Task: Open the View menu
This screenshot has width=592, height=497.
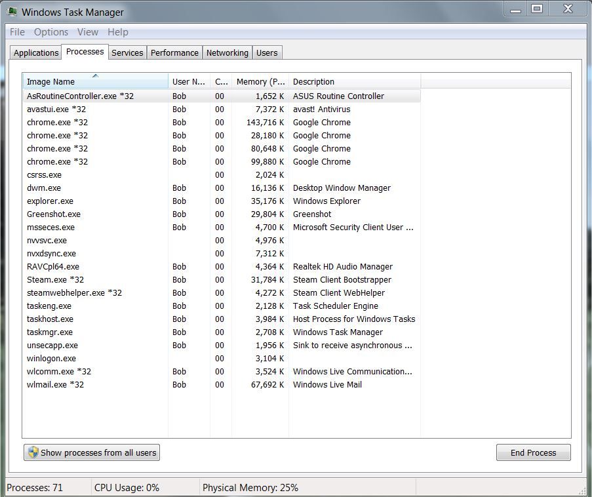Action: (88, 31)
